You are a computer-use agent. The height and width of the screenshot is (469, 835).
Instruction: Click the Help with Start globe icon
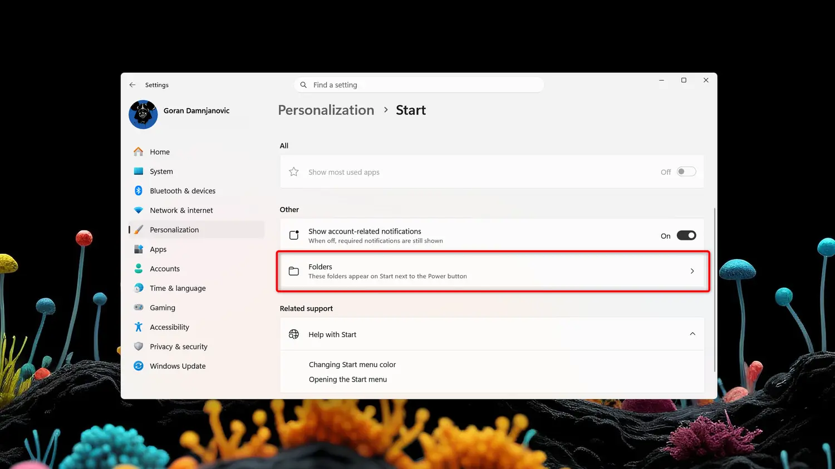click(x=294, y=334)
